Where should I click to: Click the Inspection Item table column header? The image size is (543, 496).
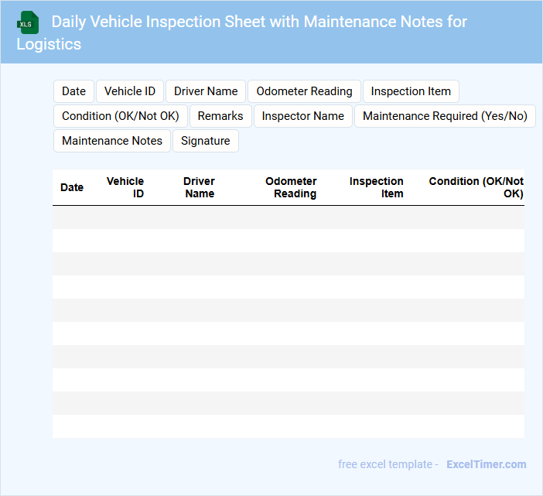[377, 187]
